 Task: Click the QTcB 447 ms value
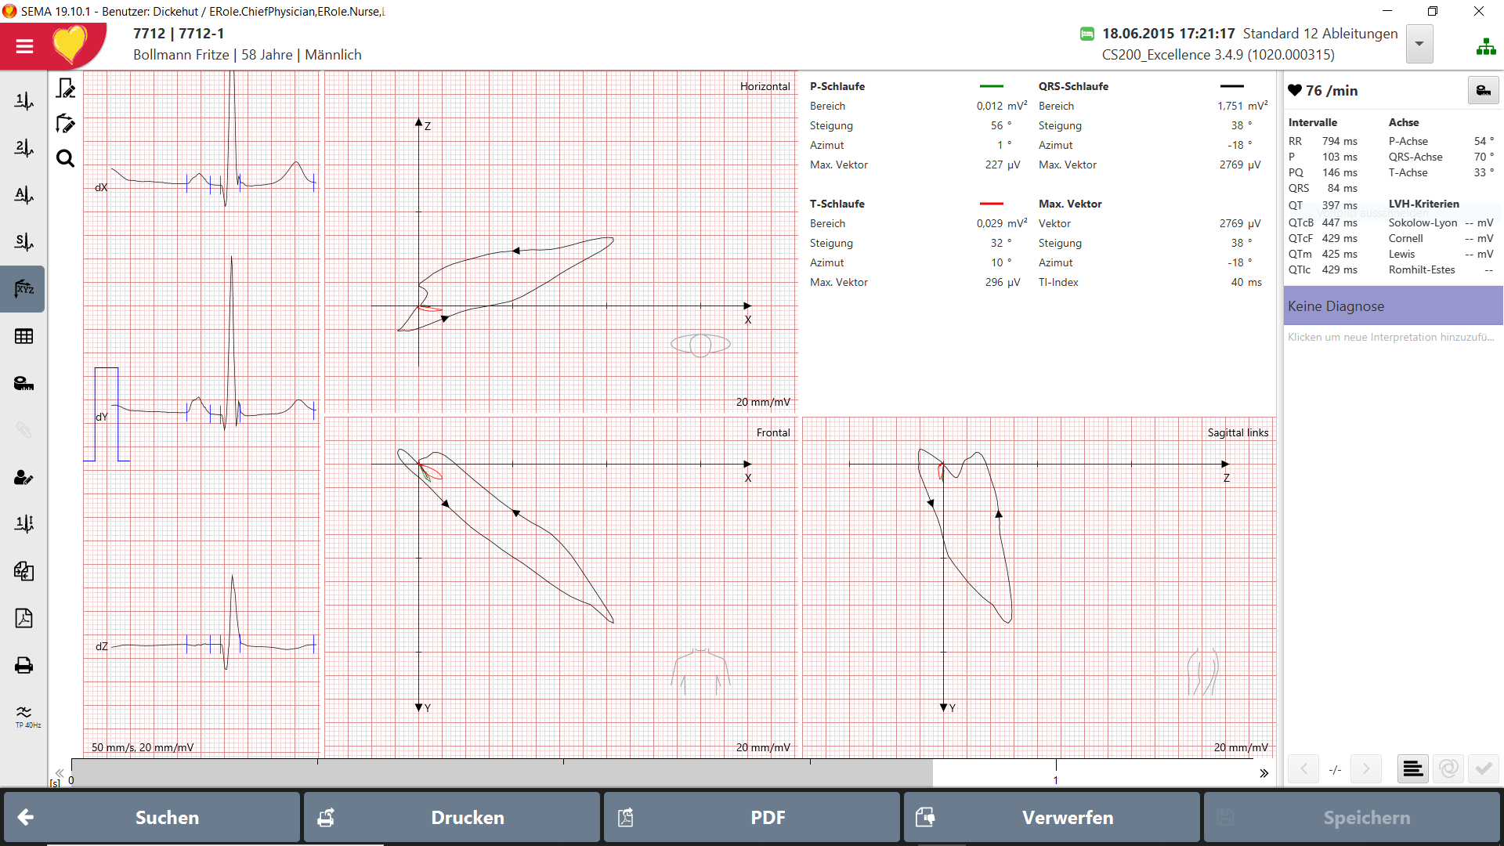point(1339,222)
